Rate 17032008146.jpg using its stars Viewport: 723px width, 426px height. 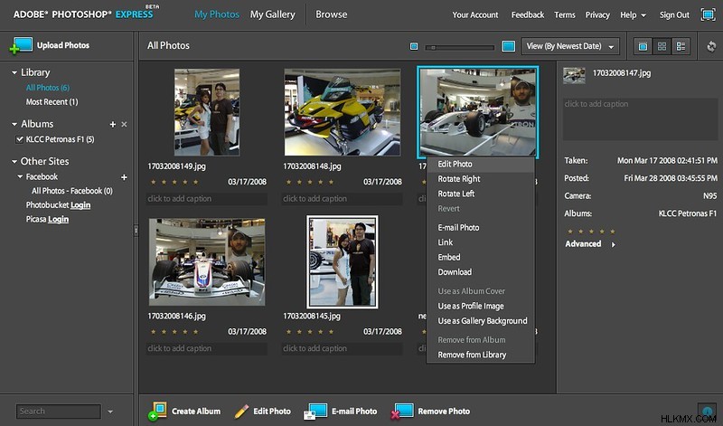click(x=174, y=331)
